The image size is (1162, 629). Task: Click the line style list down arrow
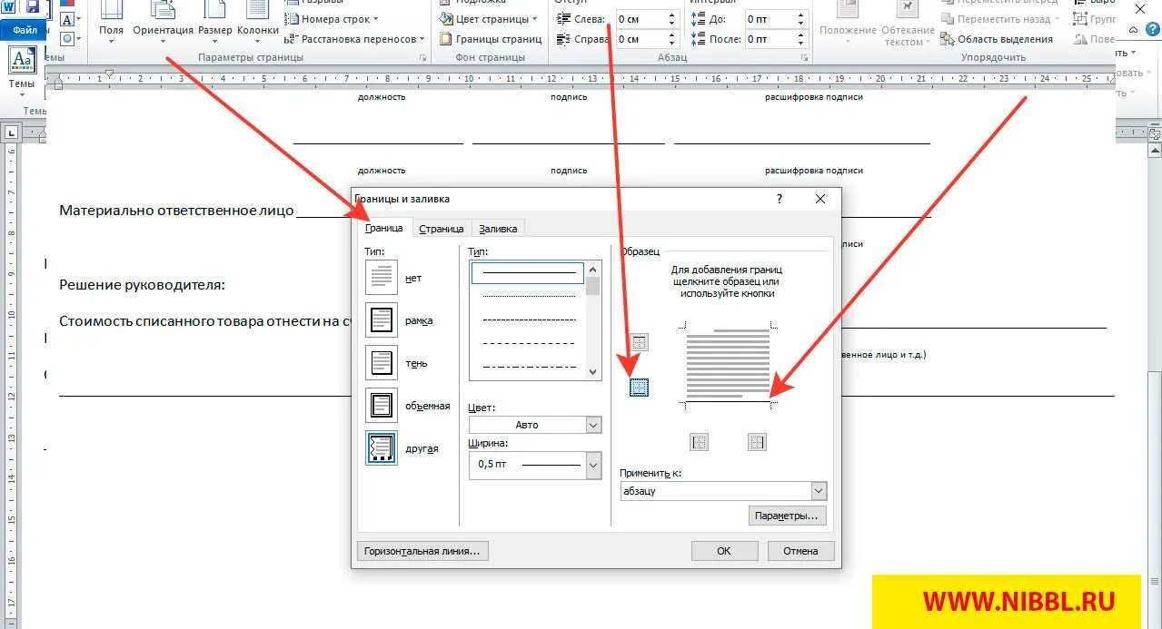pos(593,371)
